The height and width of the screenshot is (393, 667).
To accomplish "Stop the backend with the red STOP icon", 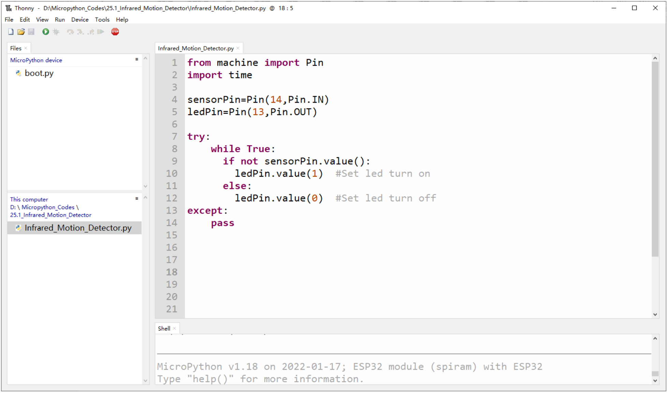I will click(x=115, y=32).
